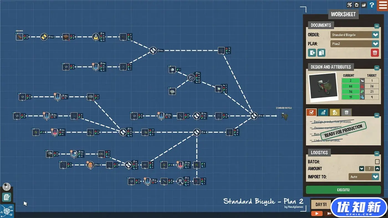388x218 pixels.
Task: Increase the Amount with the up arrow
Action: (x=377, y=169)
